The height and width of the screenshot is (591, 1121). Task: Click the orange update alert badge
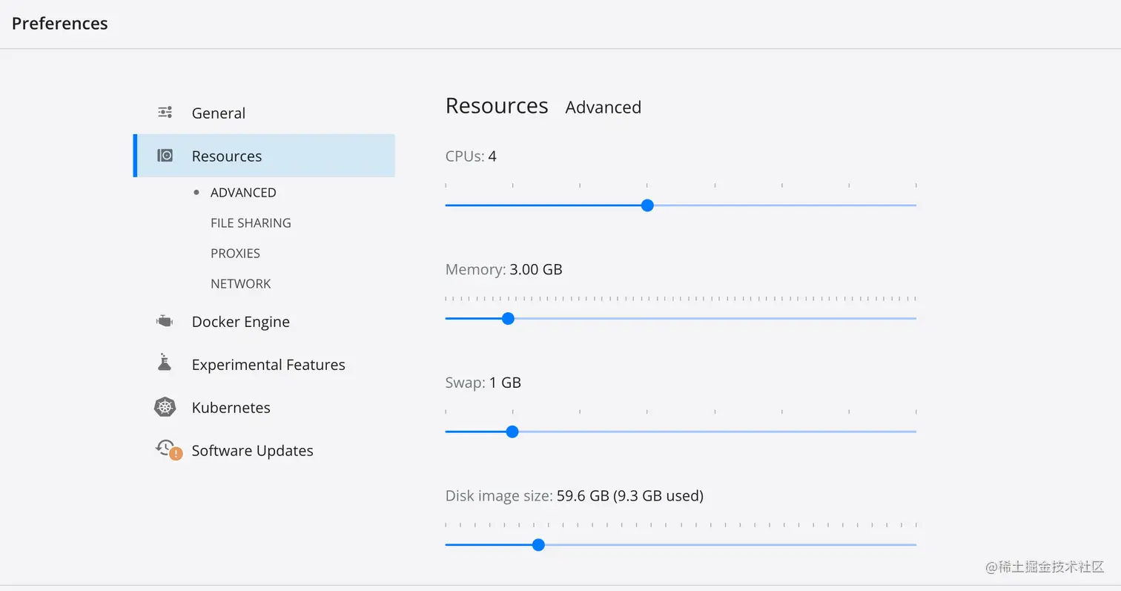[176, 454]
